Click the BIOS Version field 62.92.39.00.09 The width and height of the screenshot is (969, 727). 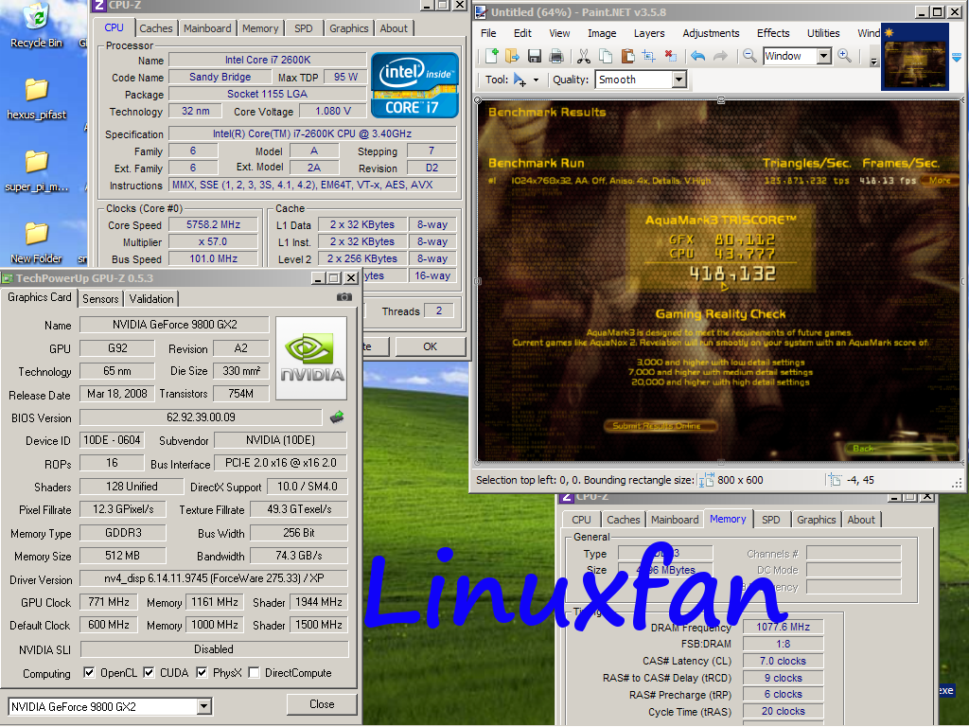tap(201, 417)
